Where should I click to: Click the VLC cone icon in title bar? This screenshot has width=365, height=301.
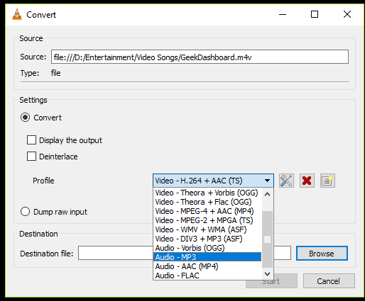point(17,14)
